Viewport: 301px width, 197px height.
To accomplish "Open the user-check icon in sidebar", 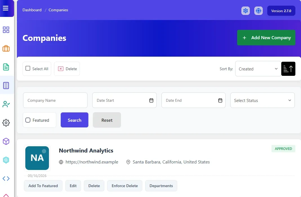I will [6, 104].
